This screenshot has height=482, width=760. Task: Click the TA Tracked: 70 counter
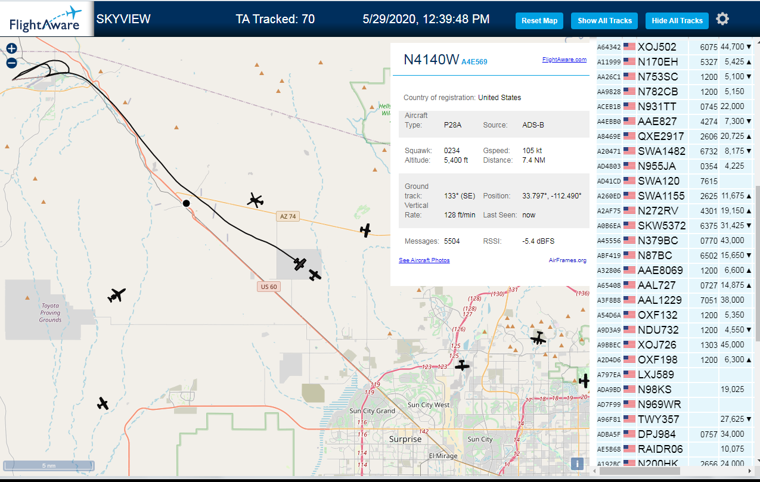coord(275,19)
